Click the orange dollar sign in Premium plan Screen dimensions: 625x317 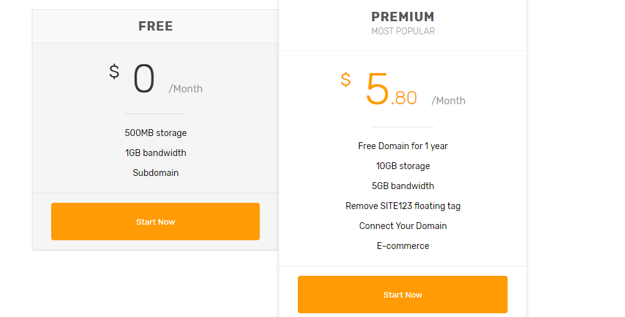[x=346, y=80]
